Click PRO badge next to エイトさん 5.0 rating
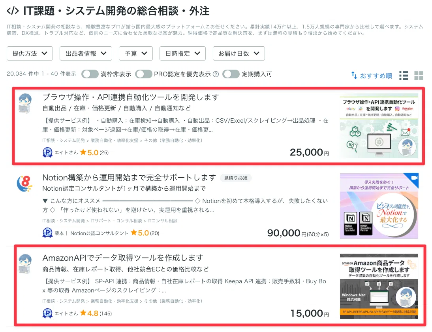 pos(48,152)
